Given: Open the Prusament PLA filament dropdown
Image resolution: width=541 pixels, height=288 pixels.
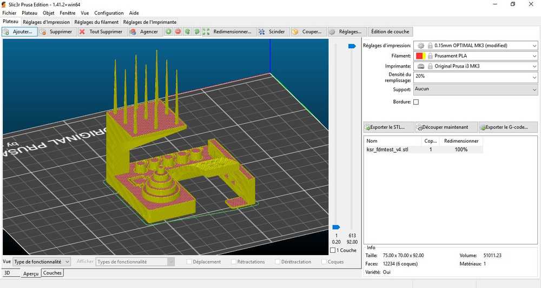Looking at the screenshot, I should (x=476, y=56).
